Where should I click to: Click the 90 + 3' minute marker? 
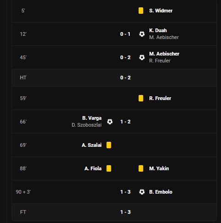click(x=23, y=192)
